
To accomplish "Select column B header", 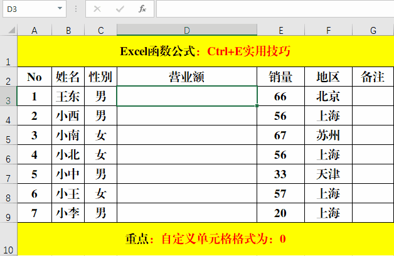I will point(68,30).
